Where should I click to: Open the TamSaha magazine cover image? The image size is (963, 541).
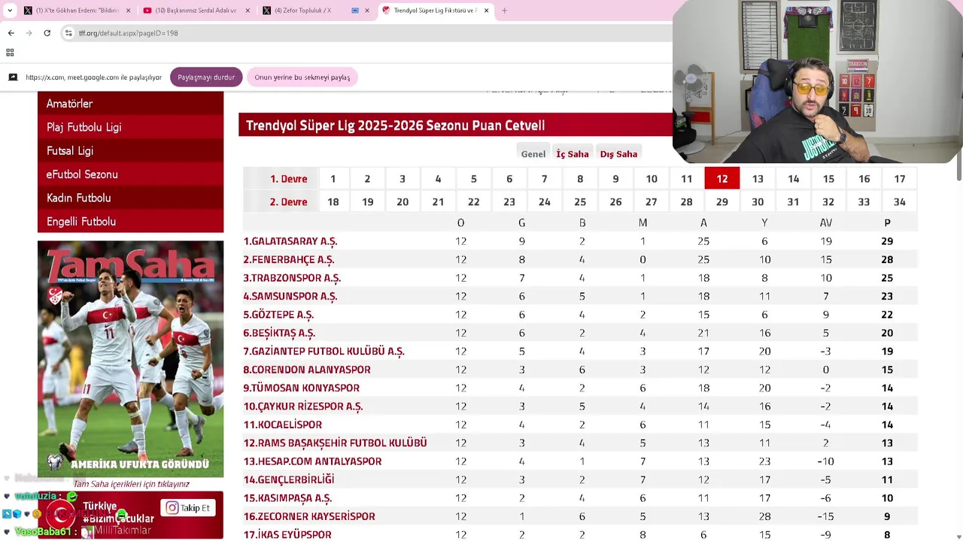coord(130,358)
